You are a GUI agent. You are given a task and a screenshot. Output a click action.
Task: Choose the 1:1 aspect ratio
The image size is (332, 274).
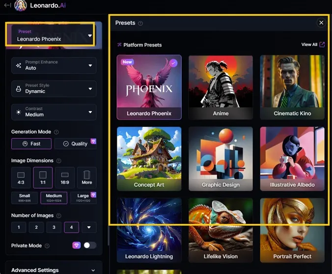click(43, 177)
